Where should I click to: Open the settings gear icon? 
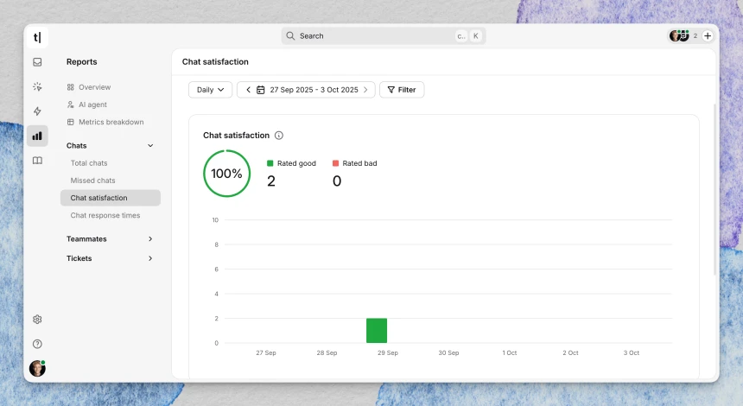37,320
